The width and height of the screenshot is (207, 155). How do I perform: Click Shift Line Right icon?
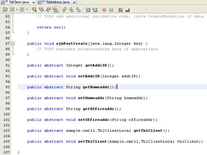click(x=95, y=9)
